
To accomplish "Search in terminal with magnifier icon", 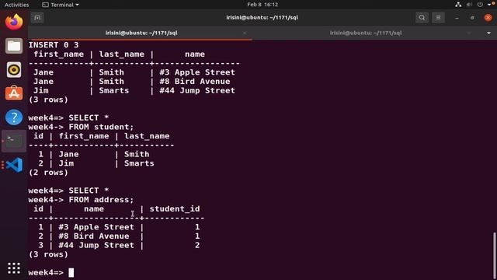I will [422, 17].
